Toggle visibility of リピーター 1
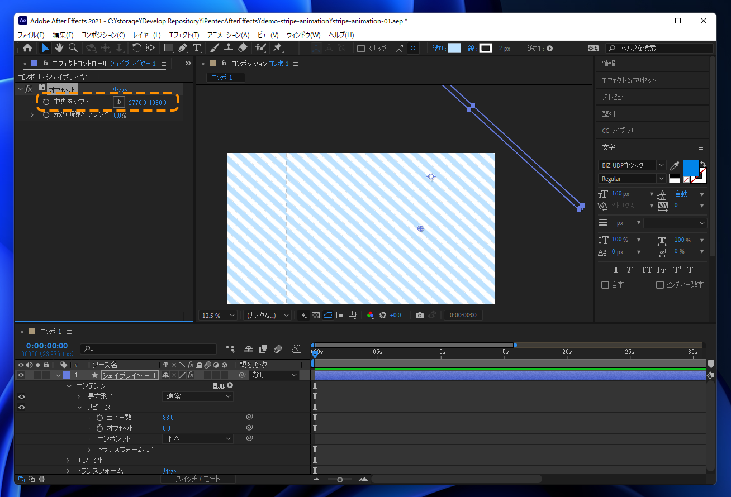Screen dimensions: 731x497 pos(21,407)
